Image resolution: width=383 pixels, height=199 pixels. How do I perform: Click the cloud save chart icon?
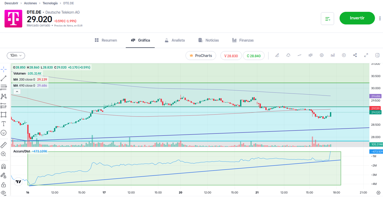pyautogui.click(x=288, y=55)
